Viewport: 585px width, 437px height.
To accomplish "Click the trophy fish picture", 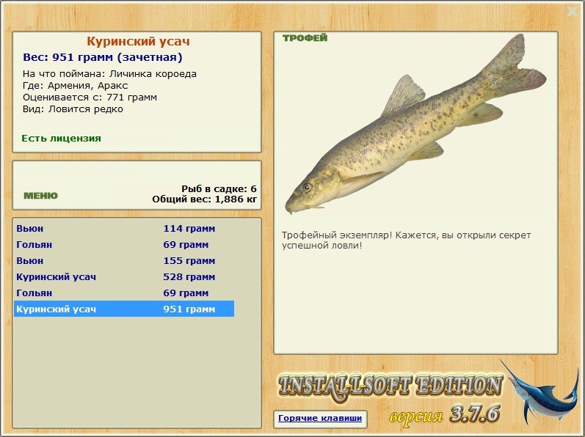I will (415, 125).
